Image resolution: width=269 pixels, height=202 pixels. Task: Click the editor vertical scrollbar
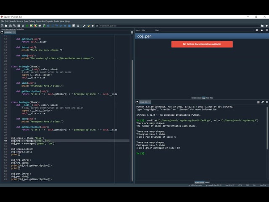point(132,120)
